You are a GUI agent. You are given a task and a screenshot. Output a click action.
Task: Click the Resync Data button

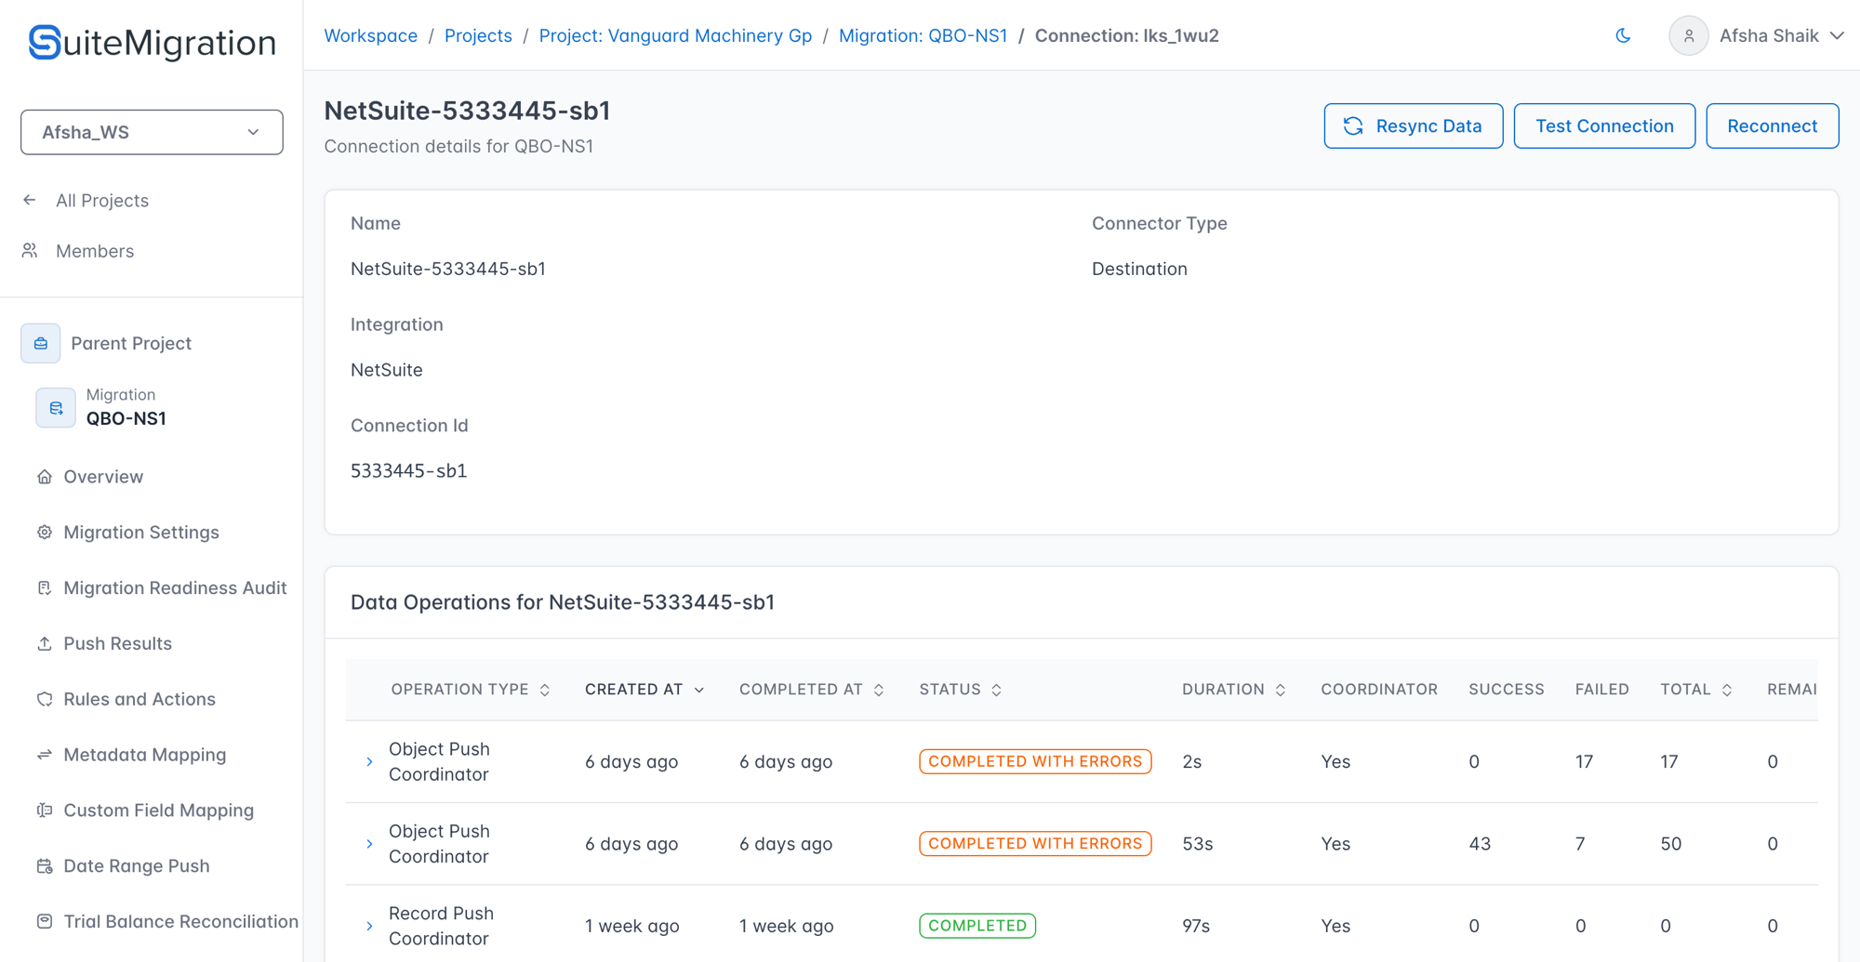tap(1414, 126)
